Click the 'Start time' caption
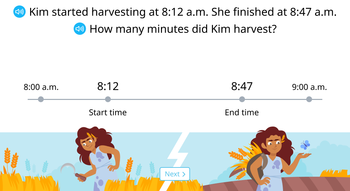The height and width of the screenshot is (191, 350). point(108,113)
